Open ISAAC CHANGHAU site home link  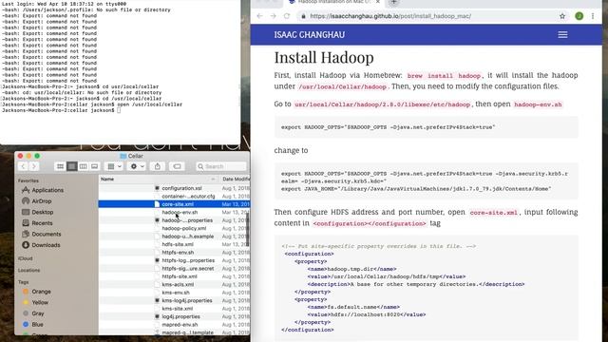point(309,35)
